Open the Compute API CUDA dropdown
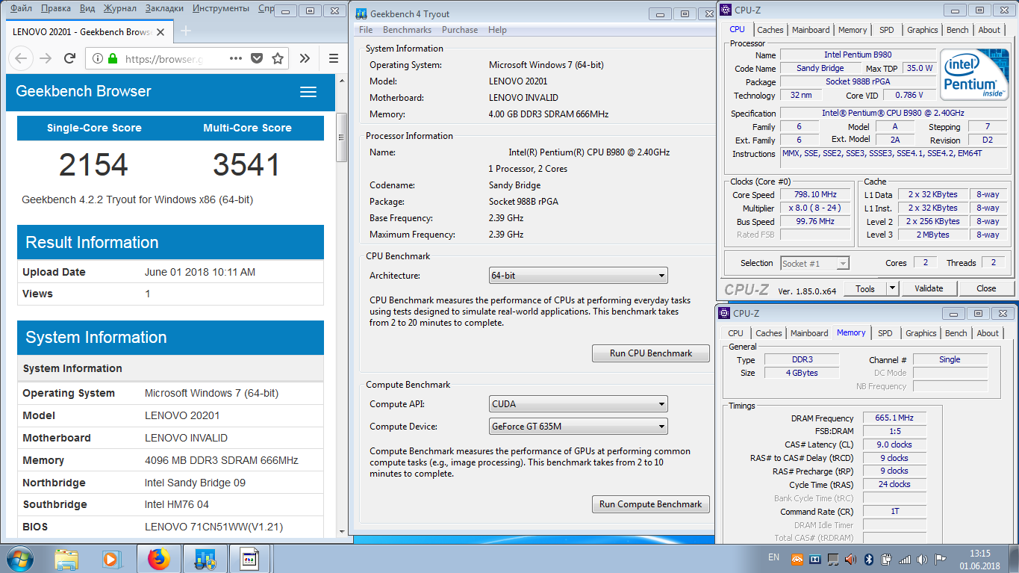1019x573 pixels. pyautogui.click(x=578, y=404)
